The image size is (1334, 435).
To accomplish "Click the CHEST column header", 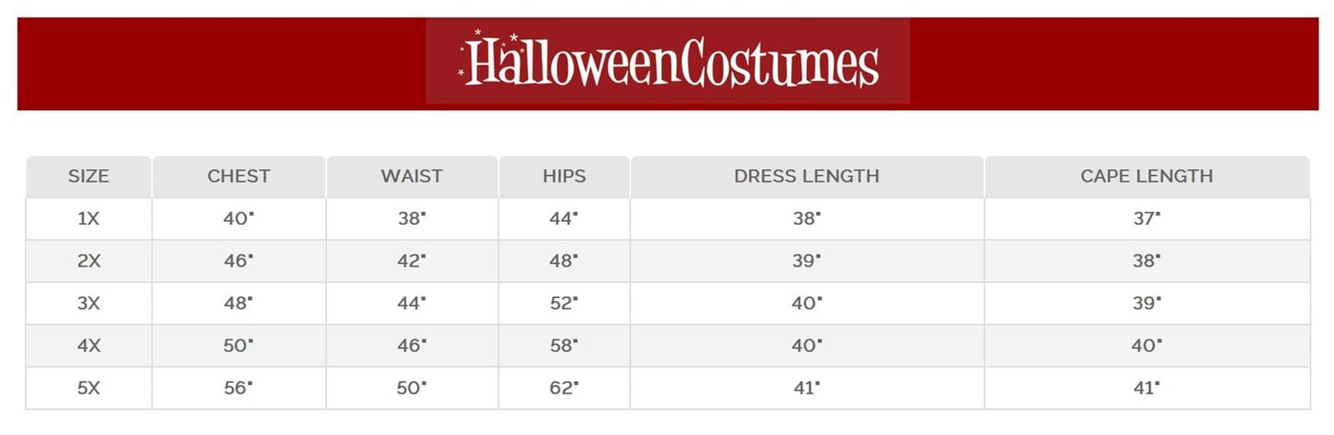I will (239, 176).
